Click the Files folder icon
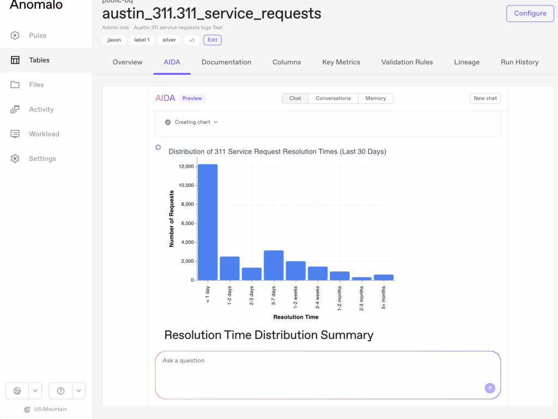 15,85
